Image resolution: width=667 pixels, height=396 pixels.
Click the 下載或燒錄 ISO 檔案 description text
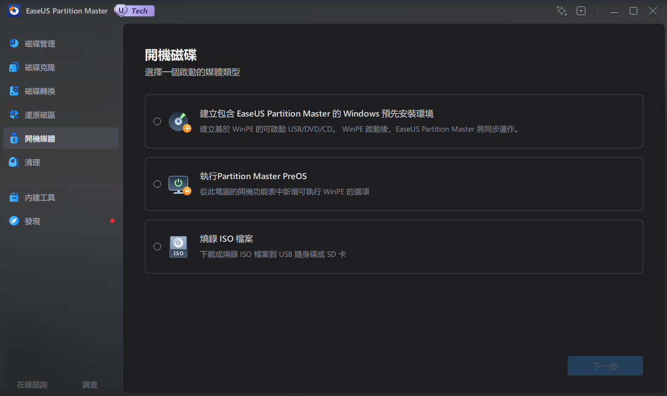point(273,254)
